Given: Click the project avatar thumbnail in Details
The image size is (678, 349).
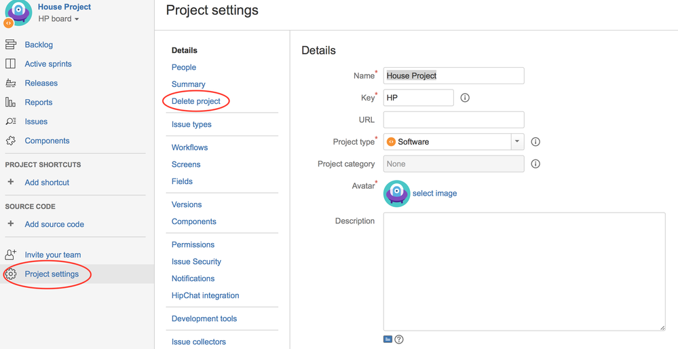Looking at the screenshot, I should (x=396, y=194).
